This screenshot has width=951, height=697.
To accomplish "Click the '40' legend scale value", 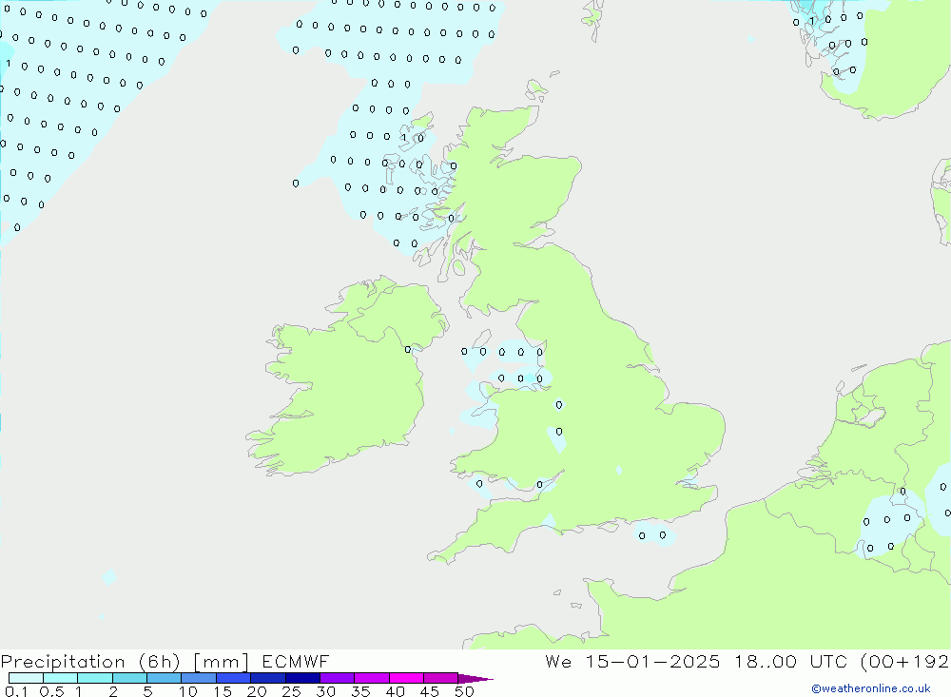I will tap(395, 691).
